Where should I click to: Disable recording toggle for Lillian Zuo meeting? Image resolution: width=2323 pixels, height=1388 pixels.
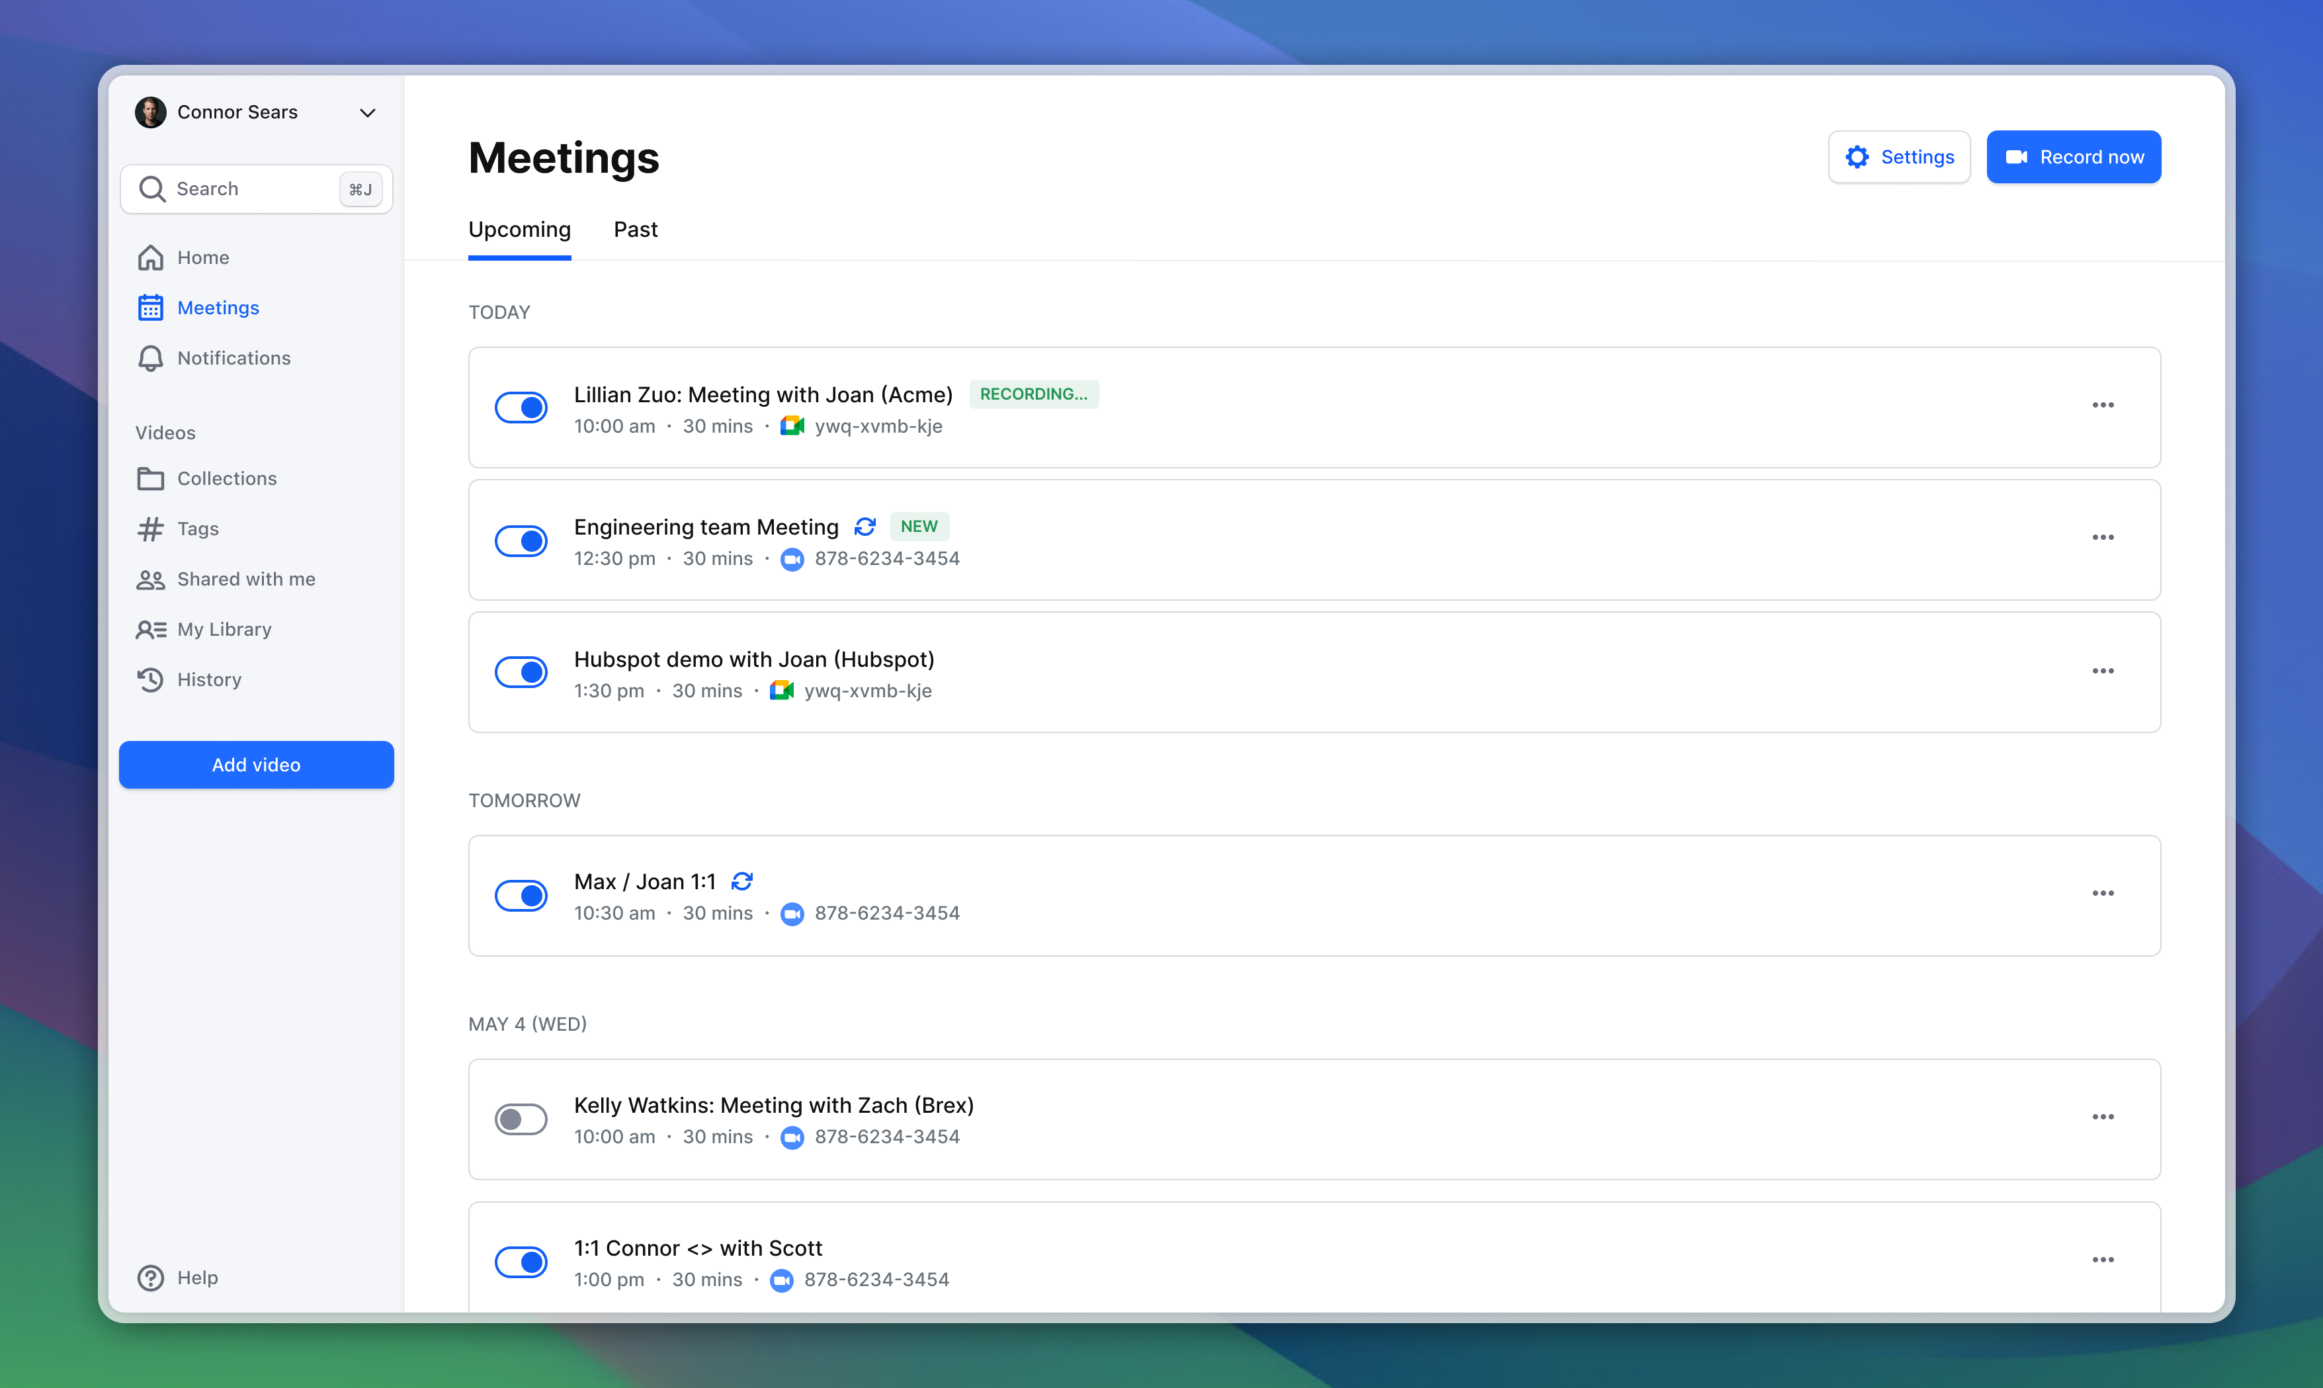tap(521, 408)
